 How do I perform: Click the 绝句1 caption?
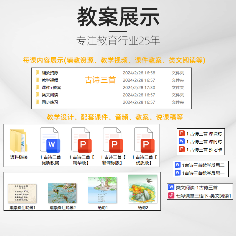click(x=103, y=208)
